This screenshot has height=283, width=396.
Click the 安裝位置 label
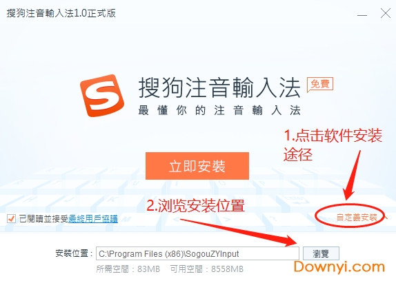[x=74, y=253]
